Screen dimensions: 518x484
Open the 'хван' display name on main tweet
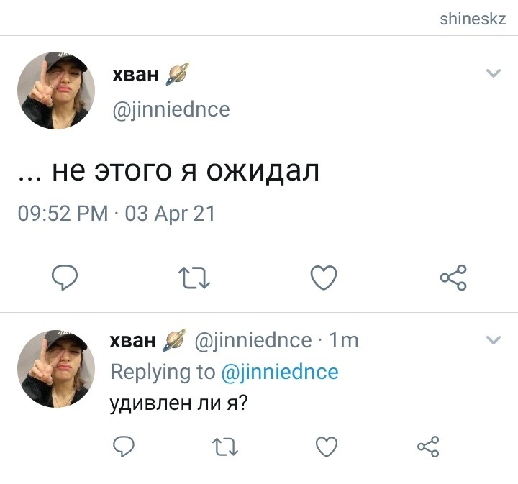(135, 75)
